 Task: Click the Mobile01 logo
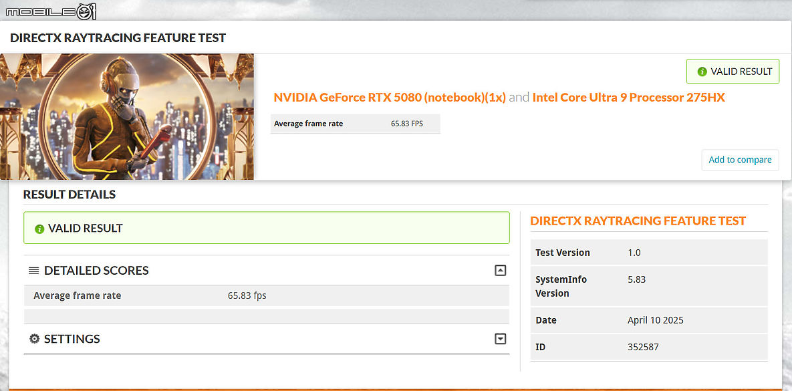[51, 12]
